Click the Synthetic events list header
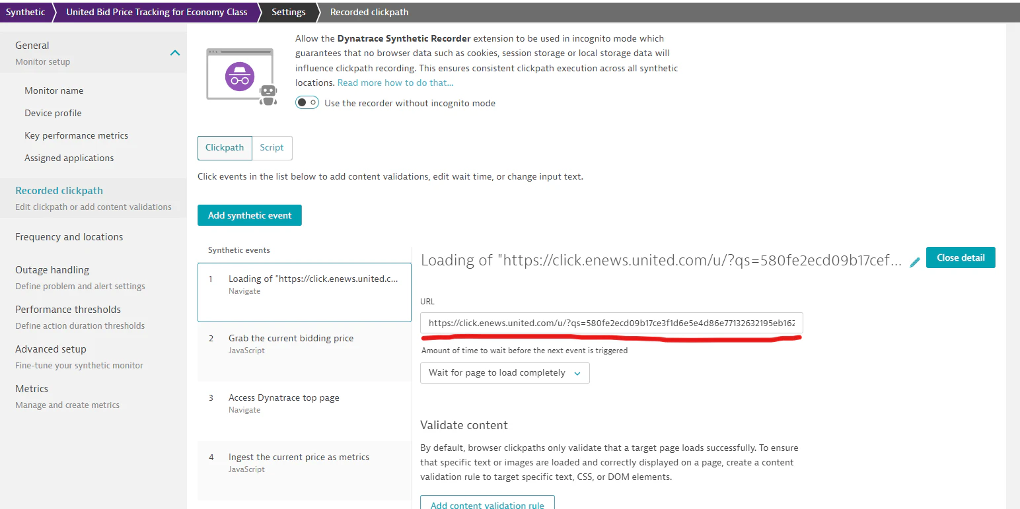The image size is (1020, 509). point(239,250)
